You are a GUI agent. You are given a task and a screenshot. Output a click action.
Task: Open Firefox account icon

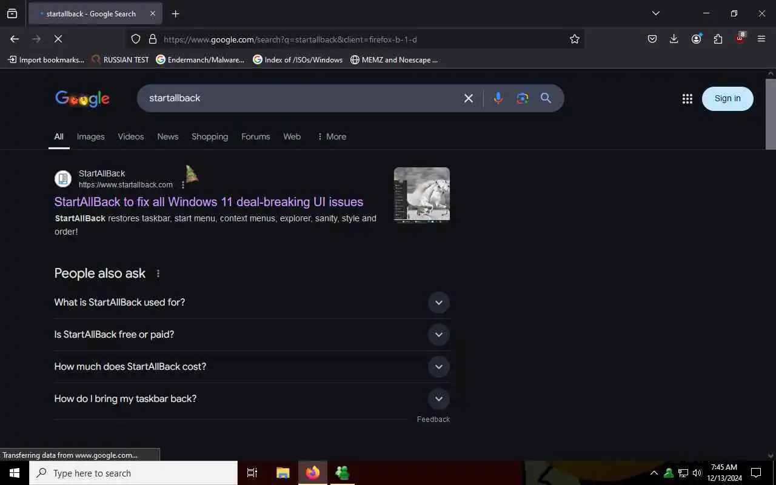click(x=696, y=39)
